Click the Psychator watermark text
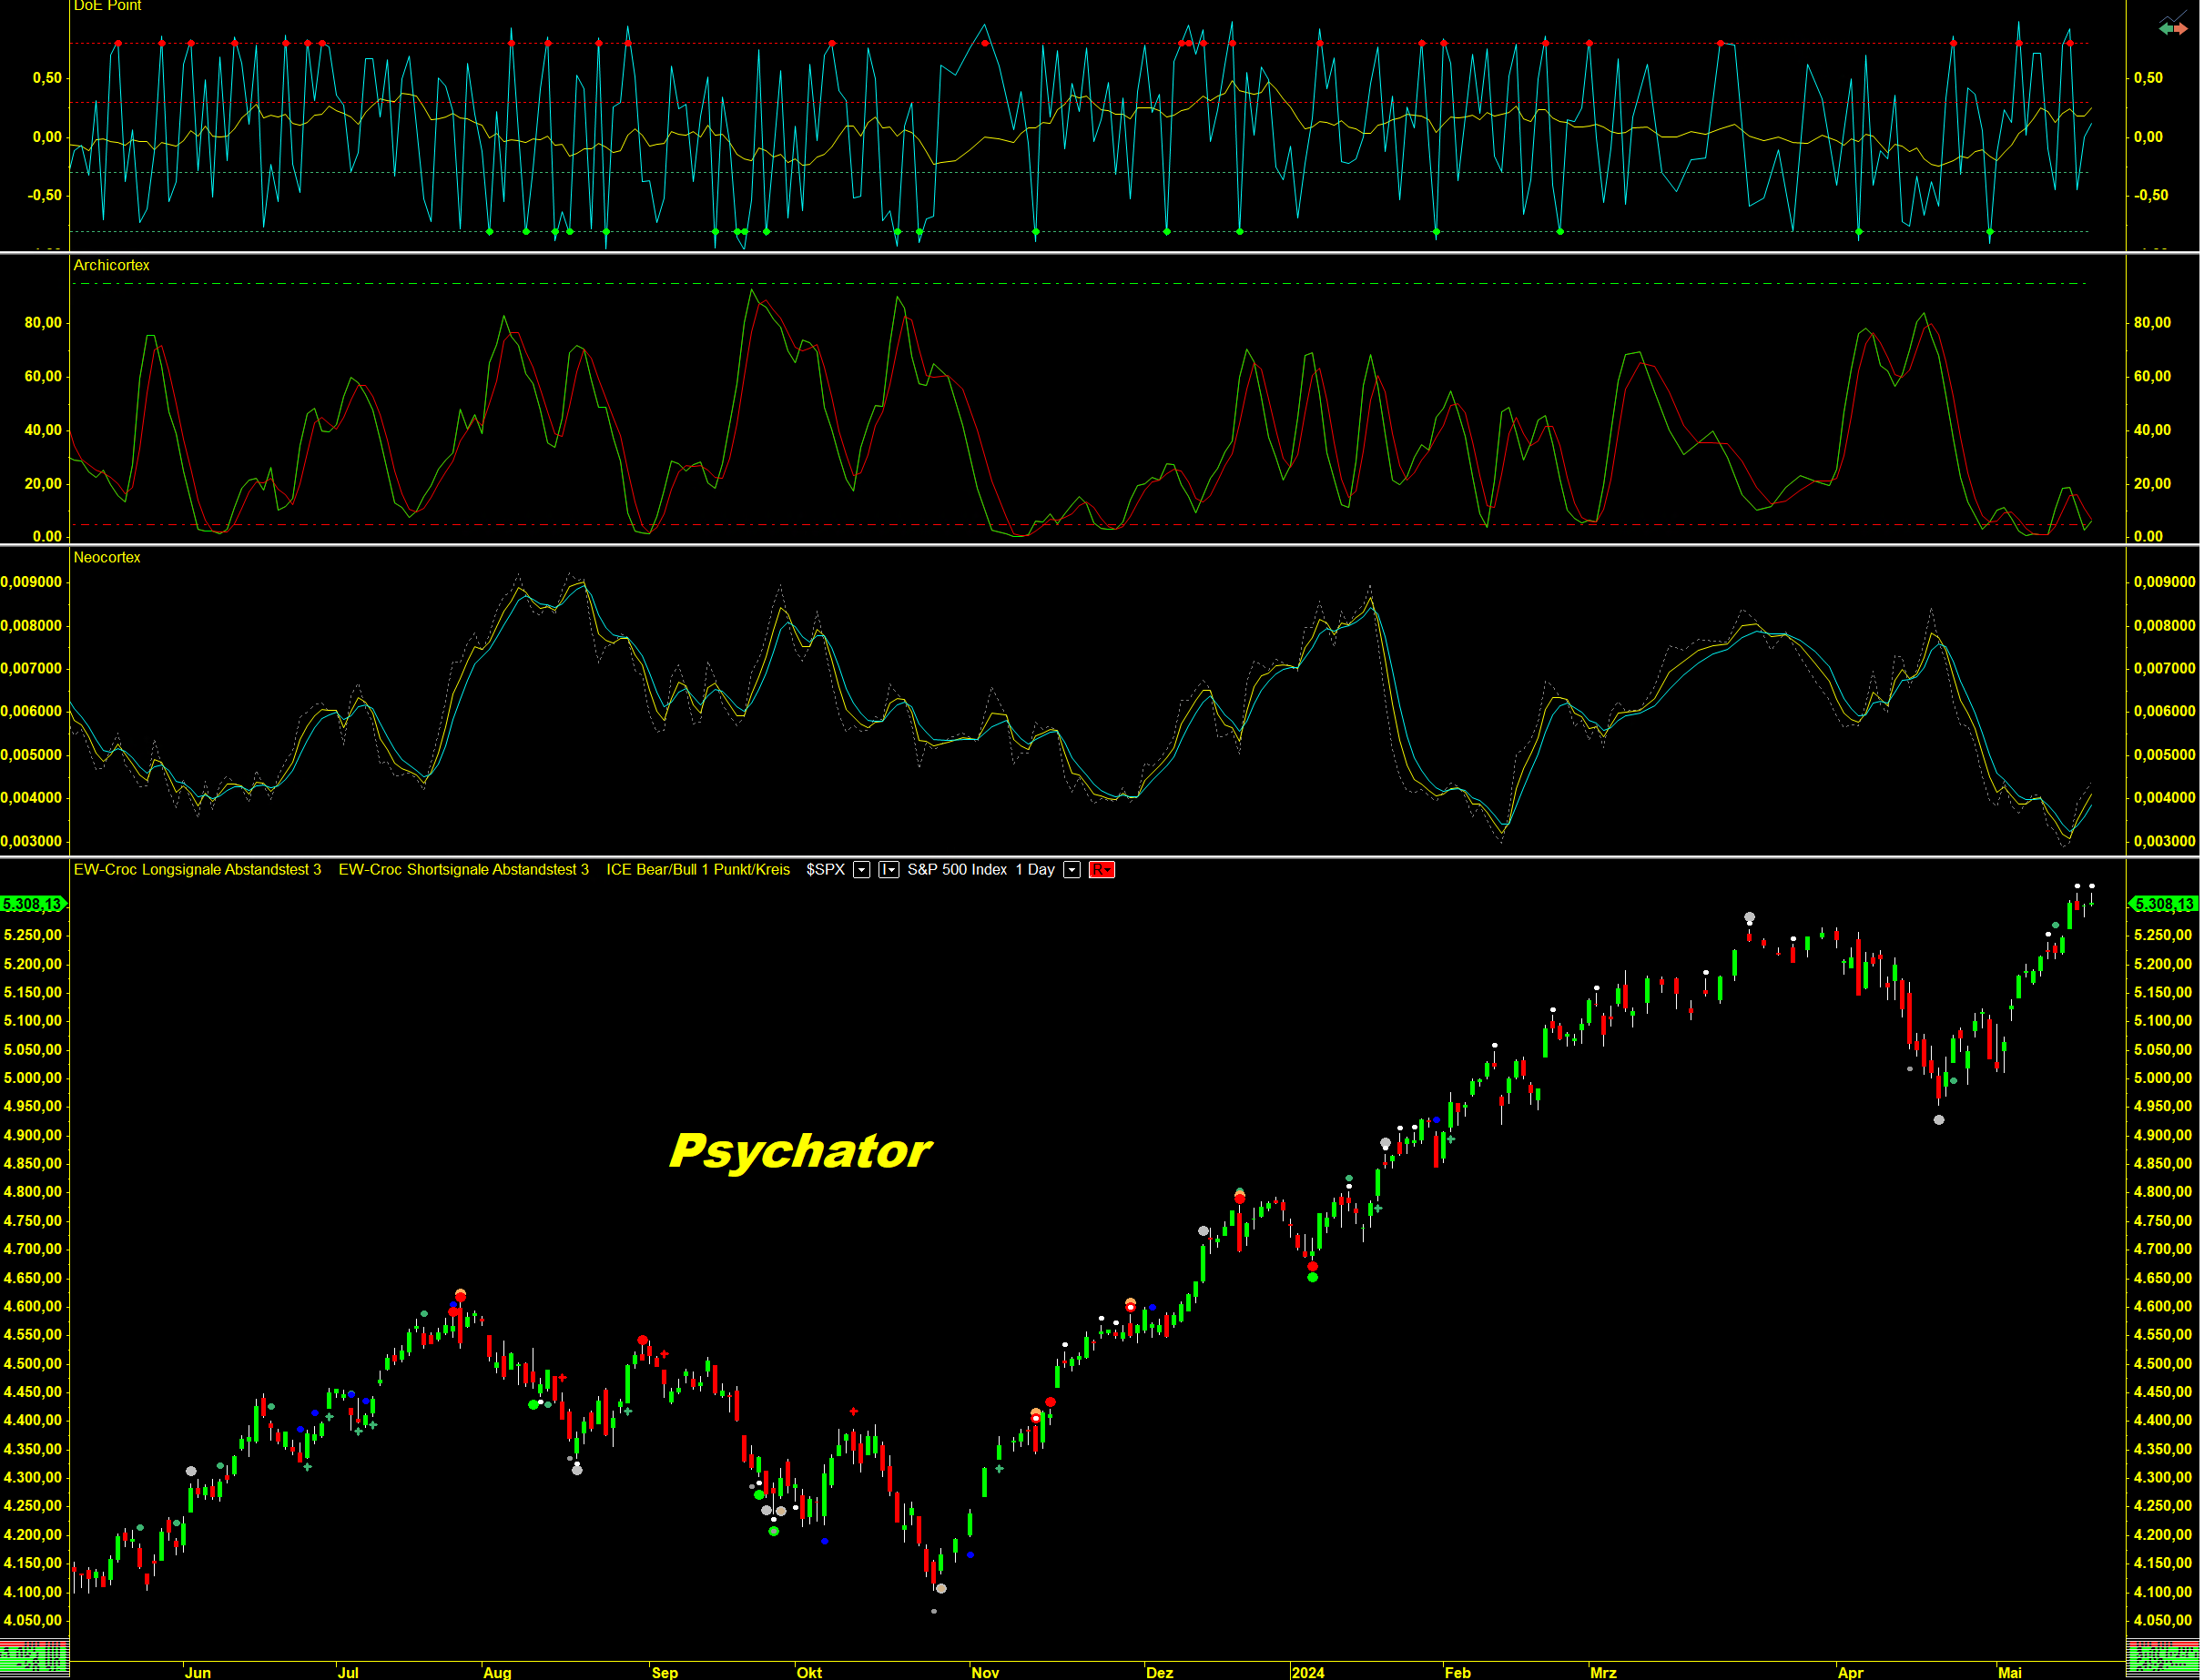This screenshot has height=1680, width=2204. click(x=799, y=1150)
